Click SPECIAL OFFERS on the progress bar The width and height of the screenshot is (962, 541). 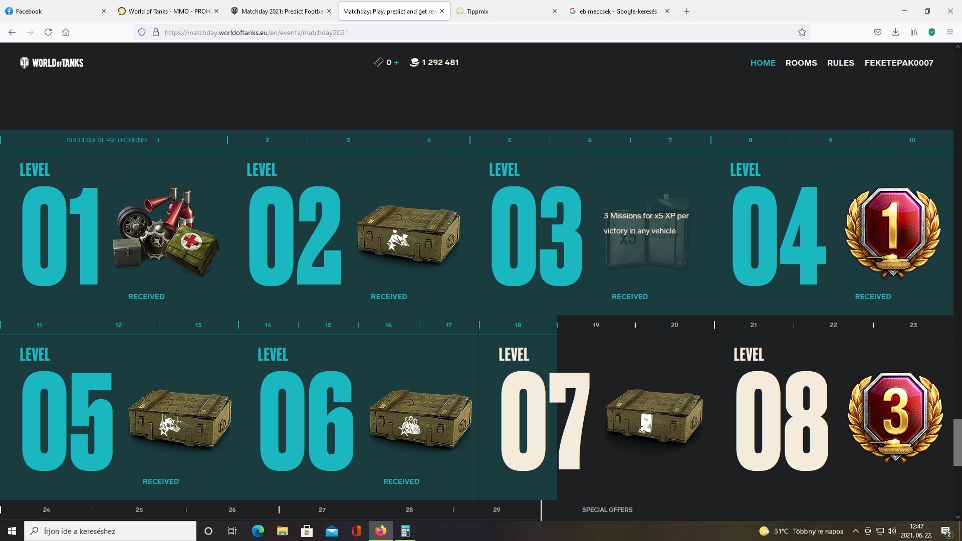607,510
